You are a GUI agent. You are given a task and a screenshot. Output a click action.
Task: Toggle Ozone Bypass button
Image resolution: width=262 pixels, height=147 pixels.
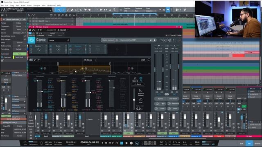click(160, 99)
